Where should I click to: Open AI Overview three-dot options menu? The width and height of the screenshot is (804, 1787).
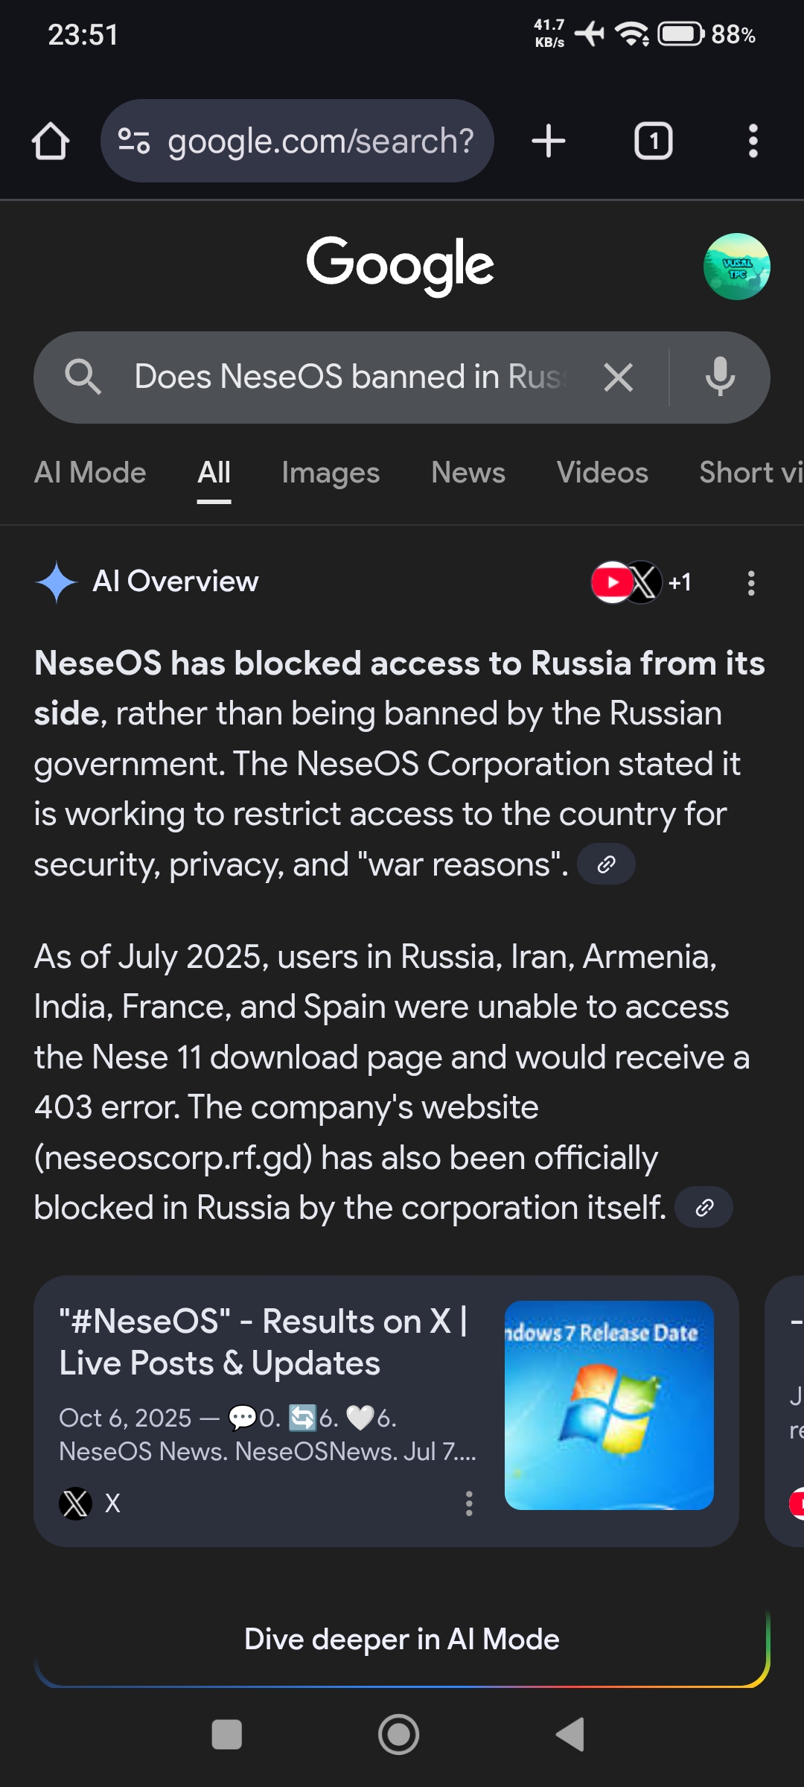click(751, 583)
